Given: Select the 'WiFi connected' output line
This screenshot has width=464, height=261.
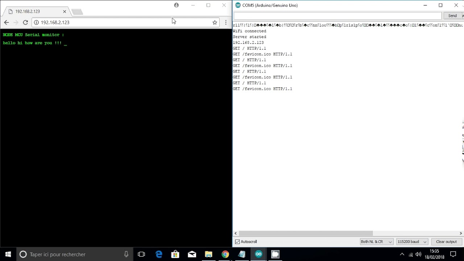Looking at the screenshot, I should click(x=249, y=31).
